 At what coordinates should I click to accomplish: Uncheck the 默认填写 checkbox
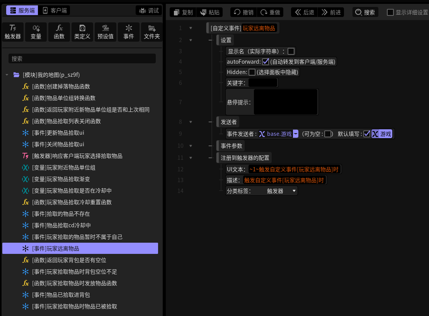[367, 134]
